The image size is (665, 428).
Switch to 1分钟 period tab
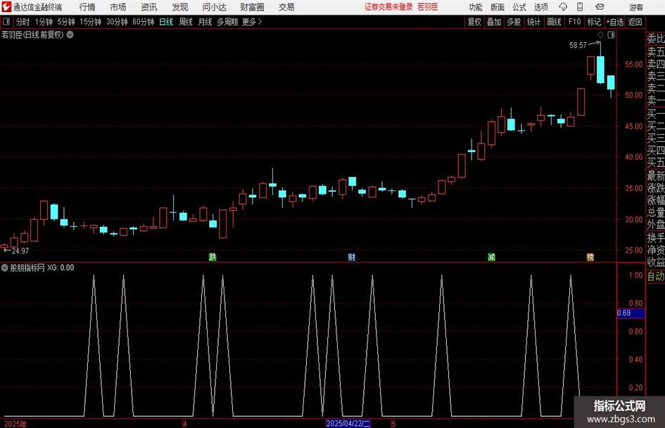44,22
